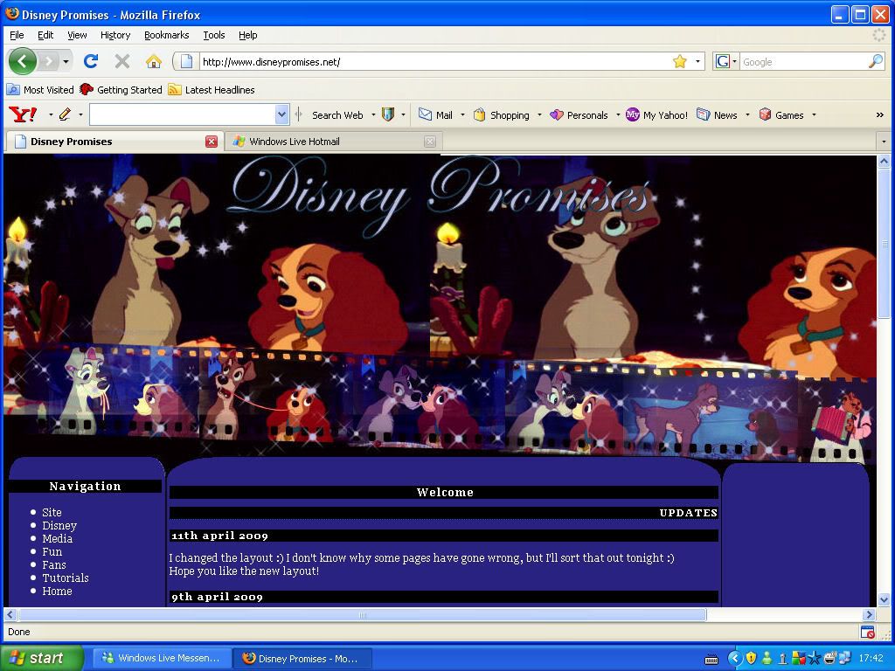The image size is (895, 671).
Task: Open Yahoo Mail from the toolbar
Action: [435, 114]
